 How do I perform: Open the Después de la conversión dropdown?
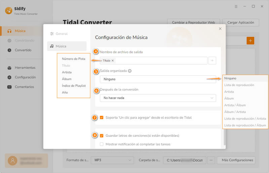(158, 98)
